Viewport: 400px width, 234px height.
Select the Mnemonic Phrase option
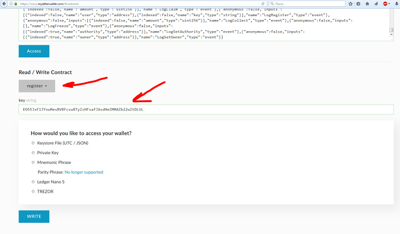point(33,162)
